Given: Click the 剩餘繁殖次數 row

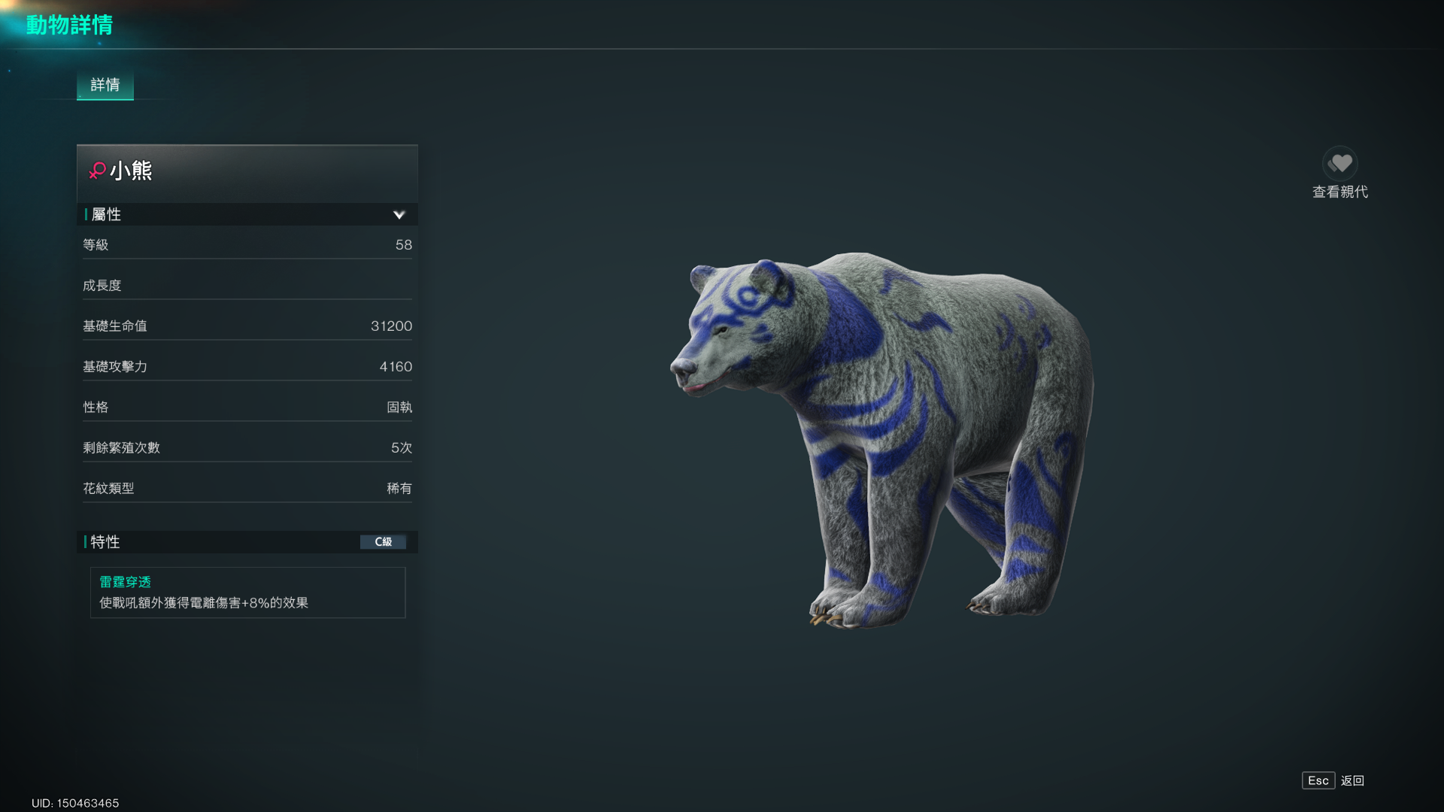Looking at the screenshot, I should [247, 448].
